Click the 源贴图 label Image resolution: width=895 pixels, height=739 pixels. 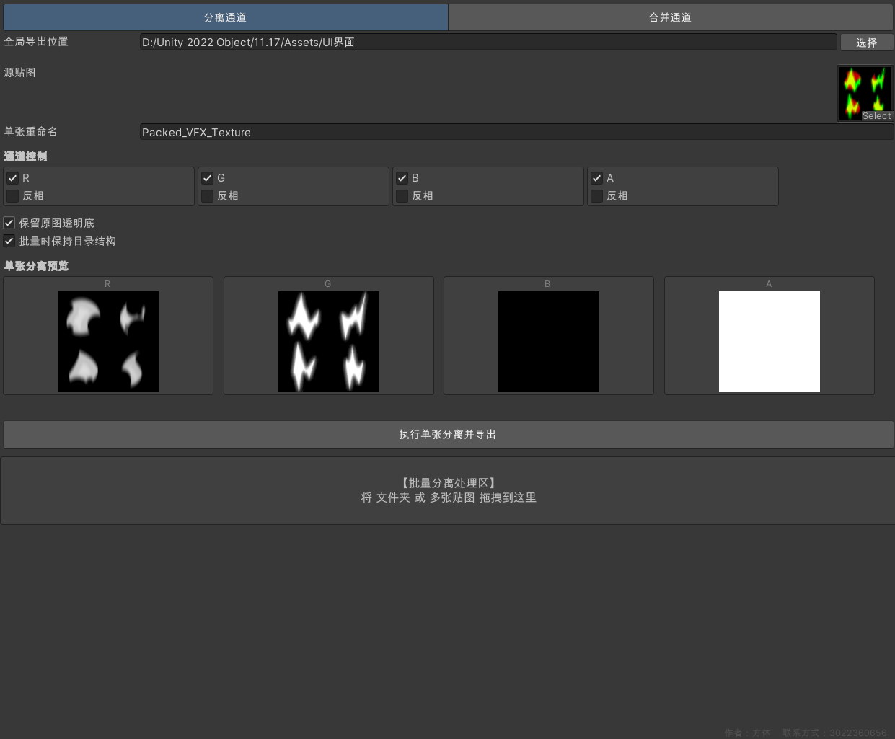(20, 73)
